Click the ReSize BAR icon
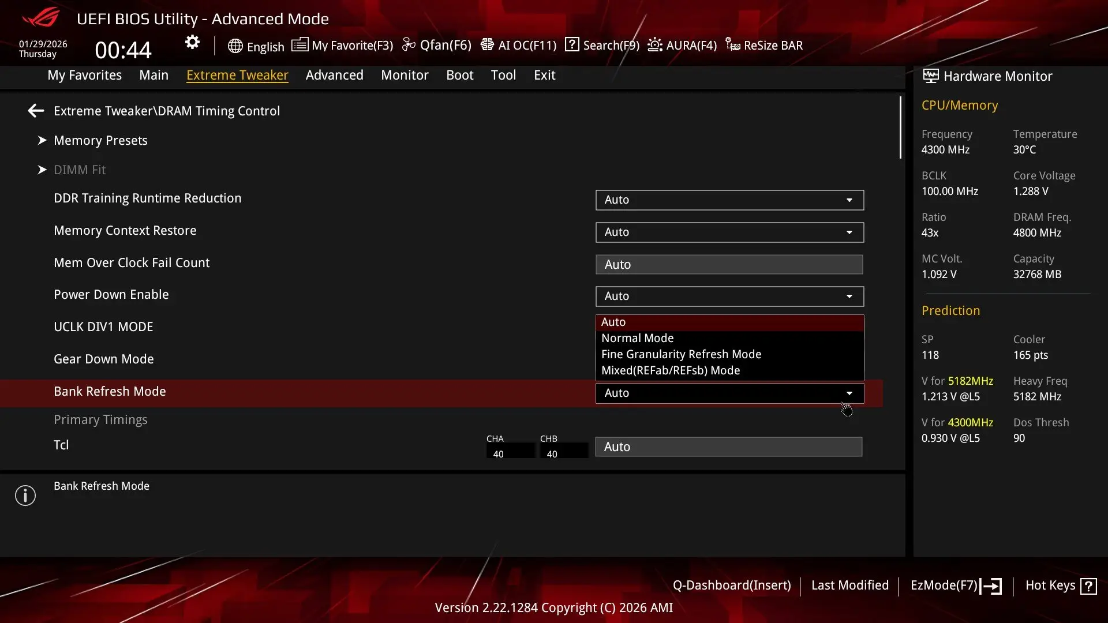This screenshot has height=623, width=1108. coord(733,44)
